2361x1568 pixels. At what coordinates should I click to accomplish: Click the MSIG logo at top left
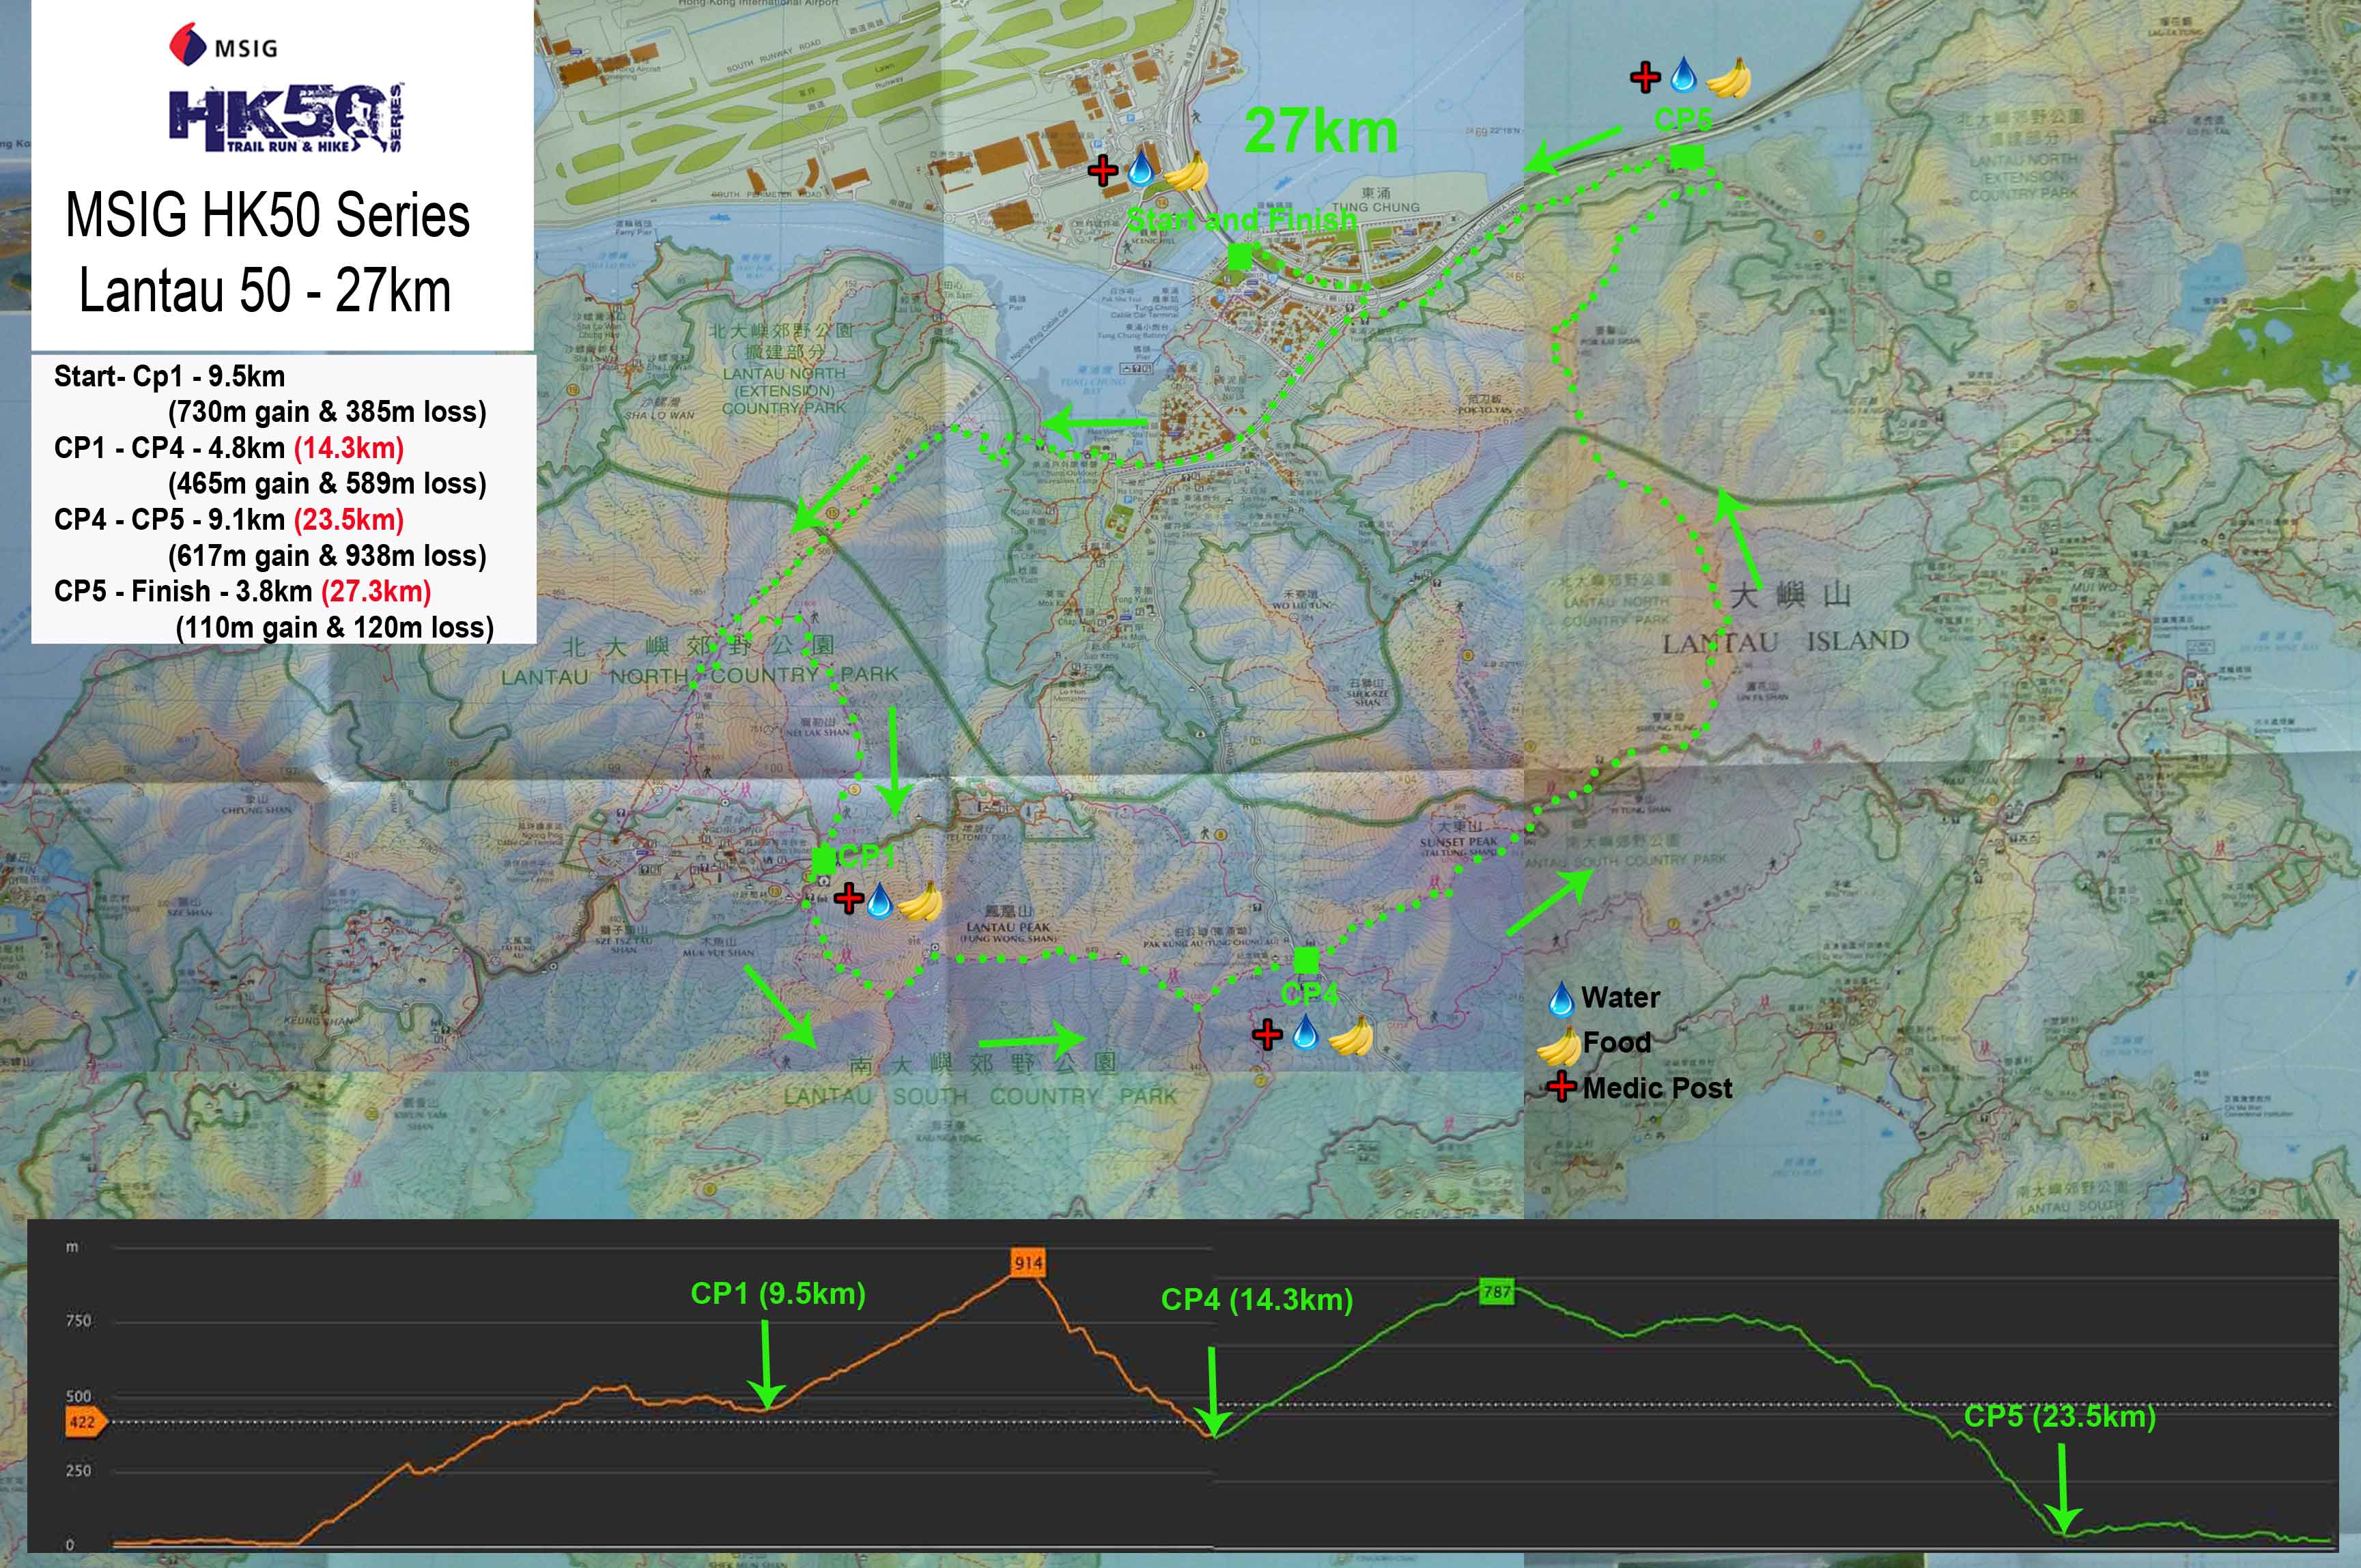(x=223, y=46)
